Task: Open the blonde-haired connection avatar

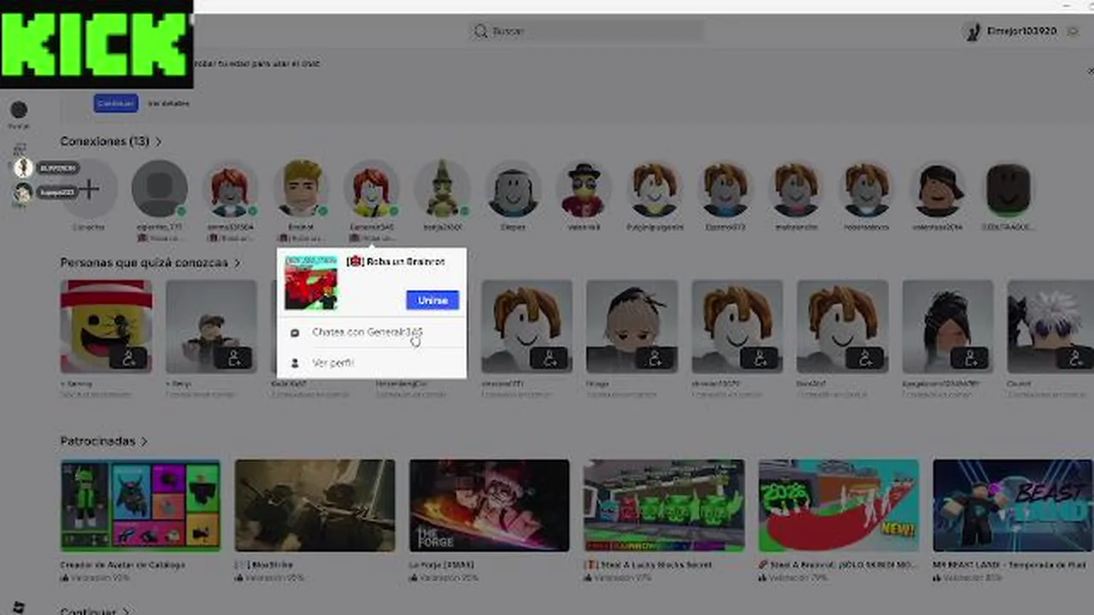Action: (x=302, y=189)
